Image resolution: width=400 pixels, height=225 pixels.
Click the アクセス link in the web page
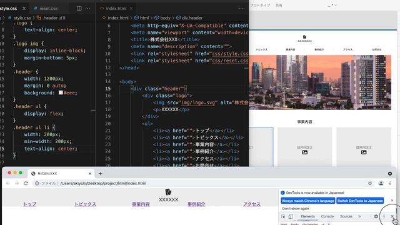pyautogui.click(x=251, y=204)
